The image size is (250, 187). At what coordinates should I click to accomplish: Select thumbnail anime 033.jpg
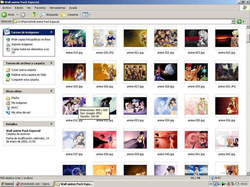coord(135,106)
